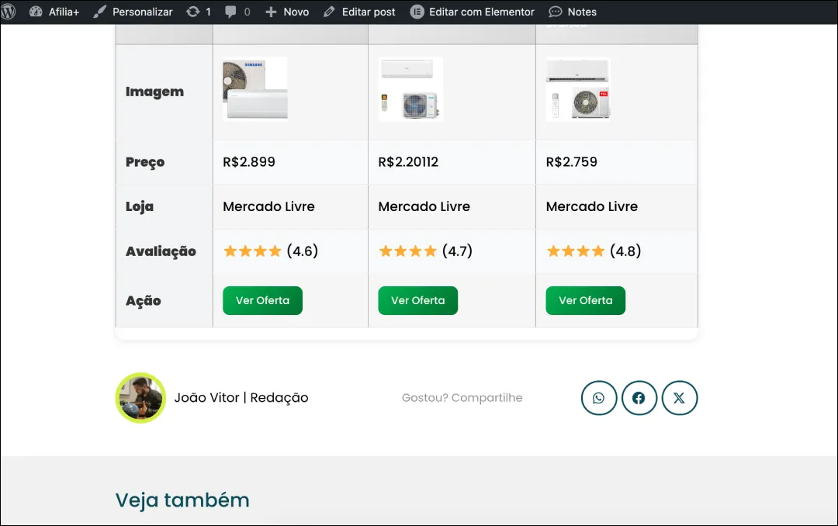The image size is (838, 526).
Task: Click the updates sync icon
Action: point(192,12)
